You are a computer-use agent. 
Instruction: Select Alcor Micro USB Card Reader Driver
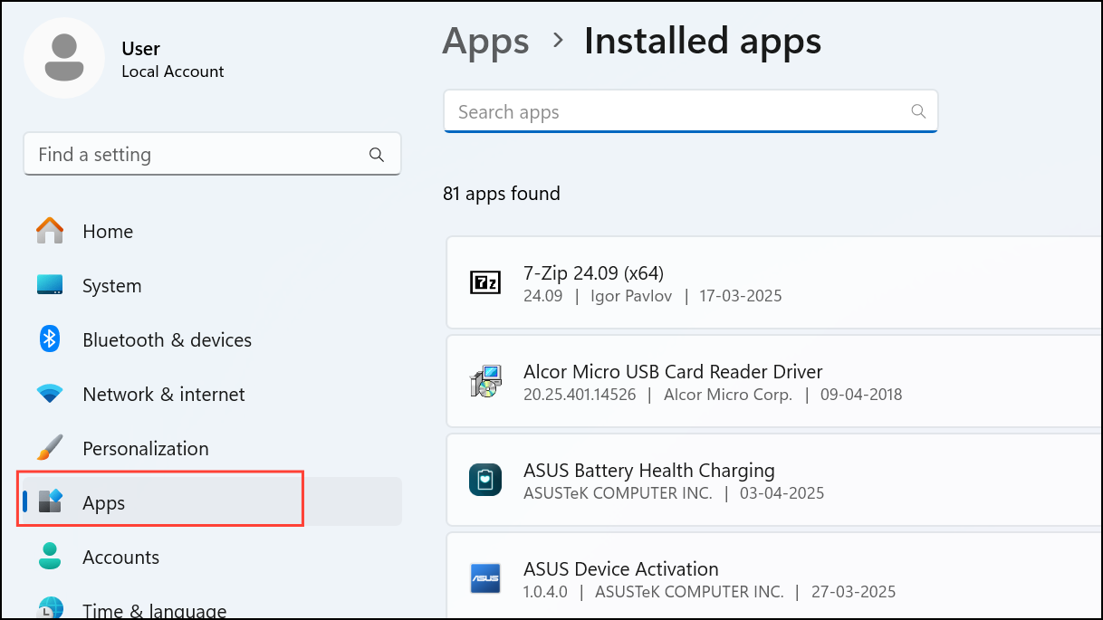(774, 381)
